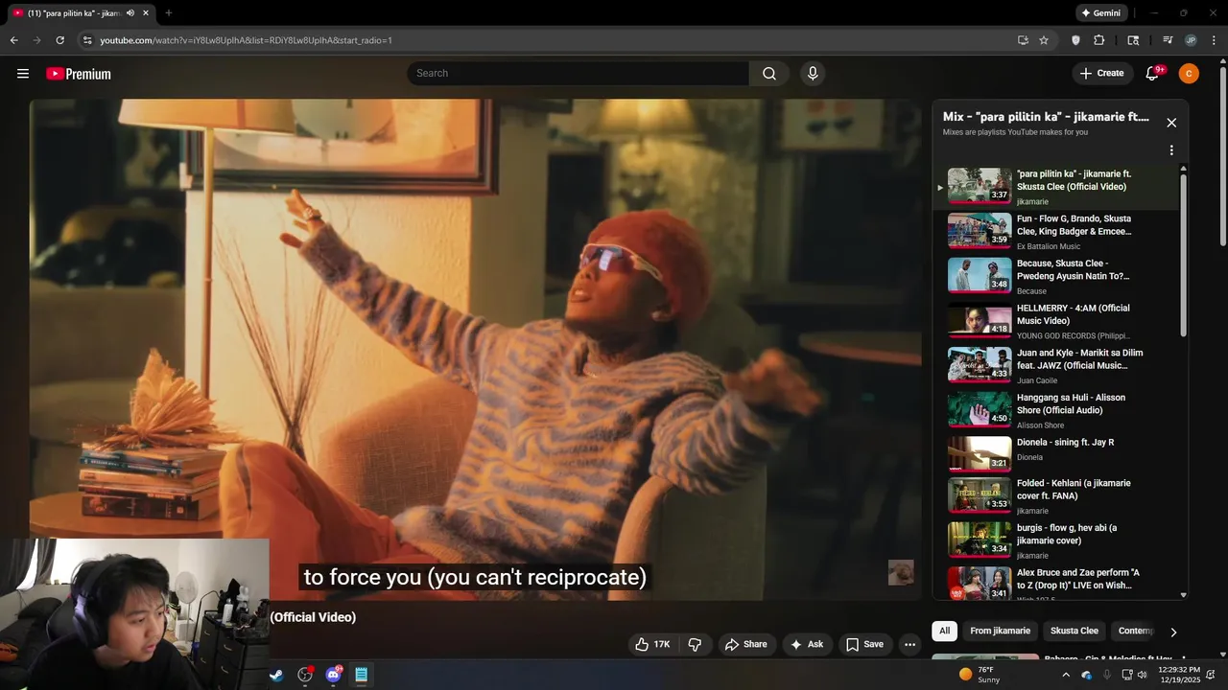Click playlist scrollbar down arrow
The height and width of the screenshot is (690, 1228).
pos(1183,595)
